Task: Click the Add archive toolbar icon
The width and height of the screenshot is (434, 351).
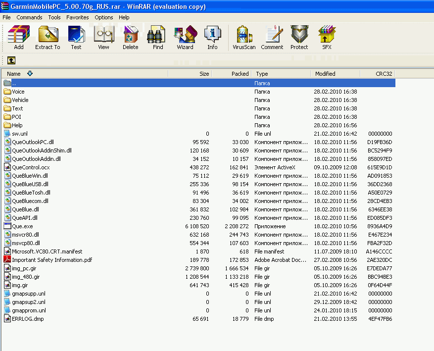Action: pos(19,38)
